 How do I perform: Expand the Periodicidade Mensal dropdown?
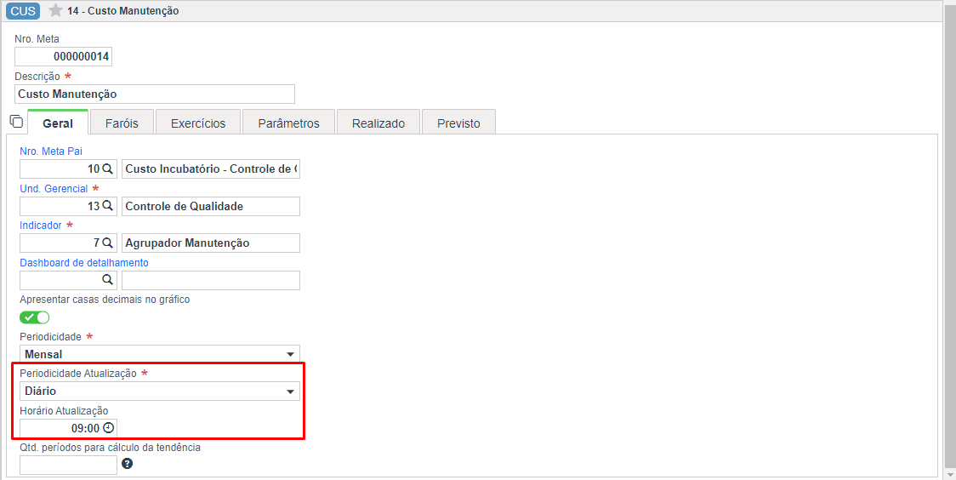coord(160,354)
